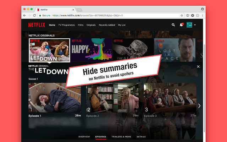Open Recently Added
This screenshot has height=142, width=227.
pos(107,25)
